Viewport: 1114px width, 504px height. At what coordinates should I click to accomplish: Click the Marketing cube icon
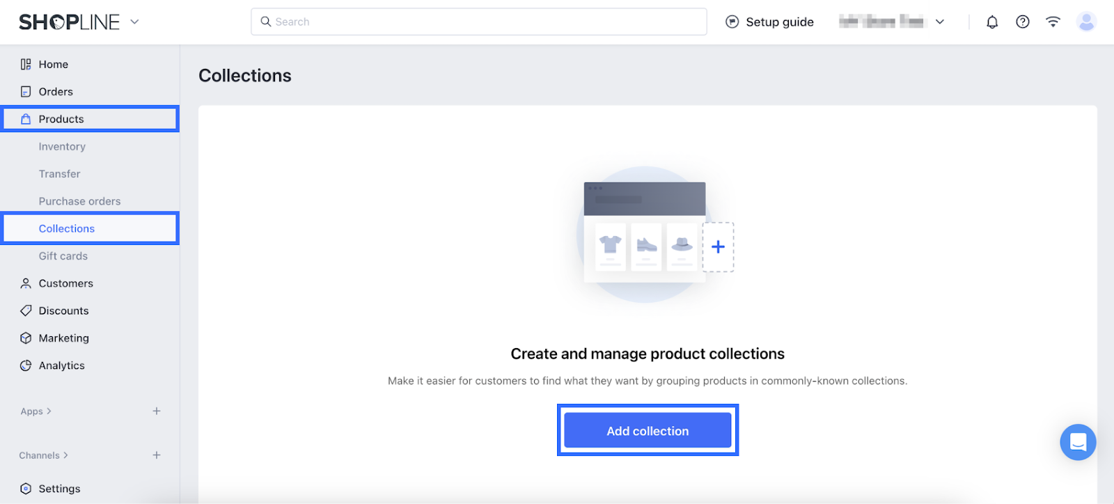pyautogui.click(x=26, y=338)
